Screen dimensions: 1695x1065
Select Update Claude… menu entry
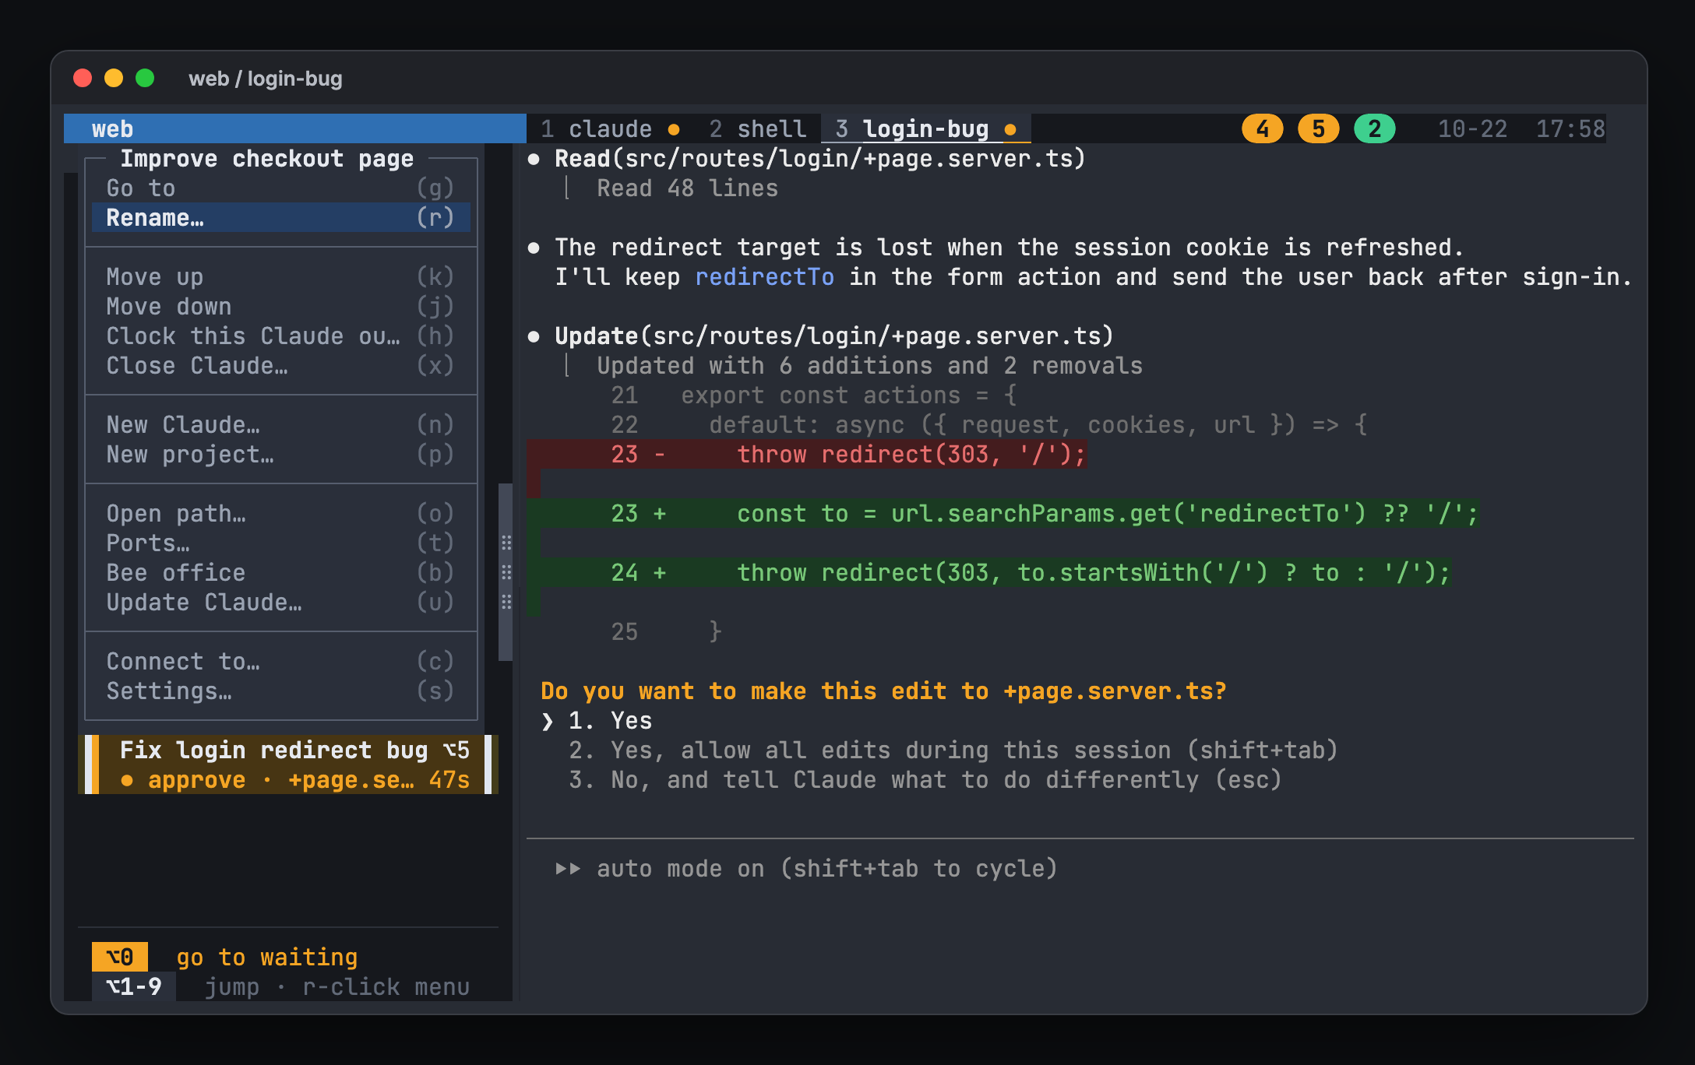click(x=280, y=603)
